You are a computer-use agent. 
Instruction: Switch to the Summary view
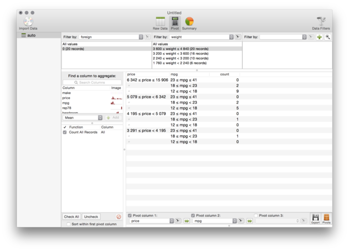point(189,23)
